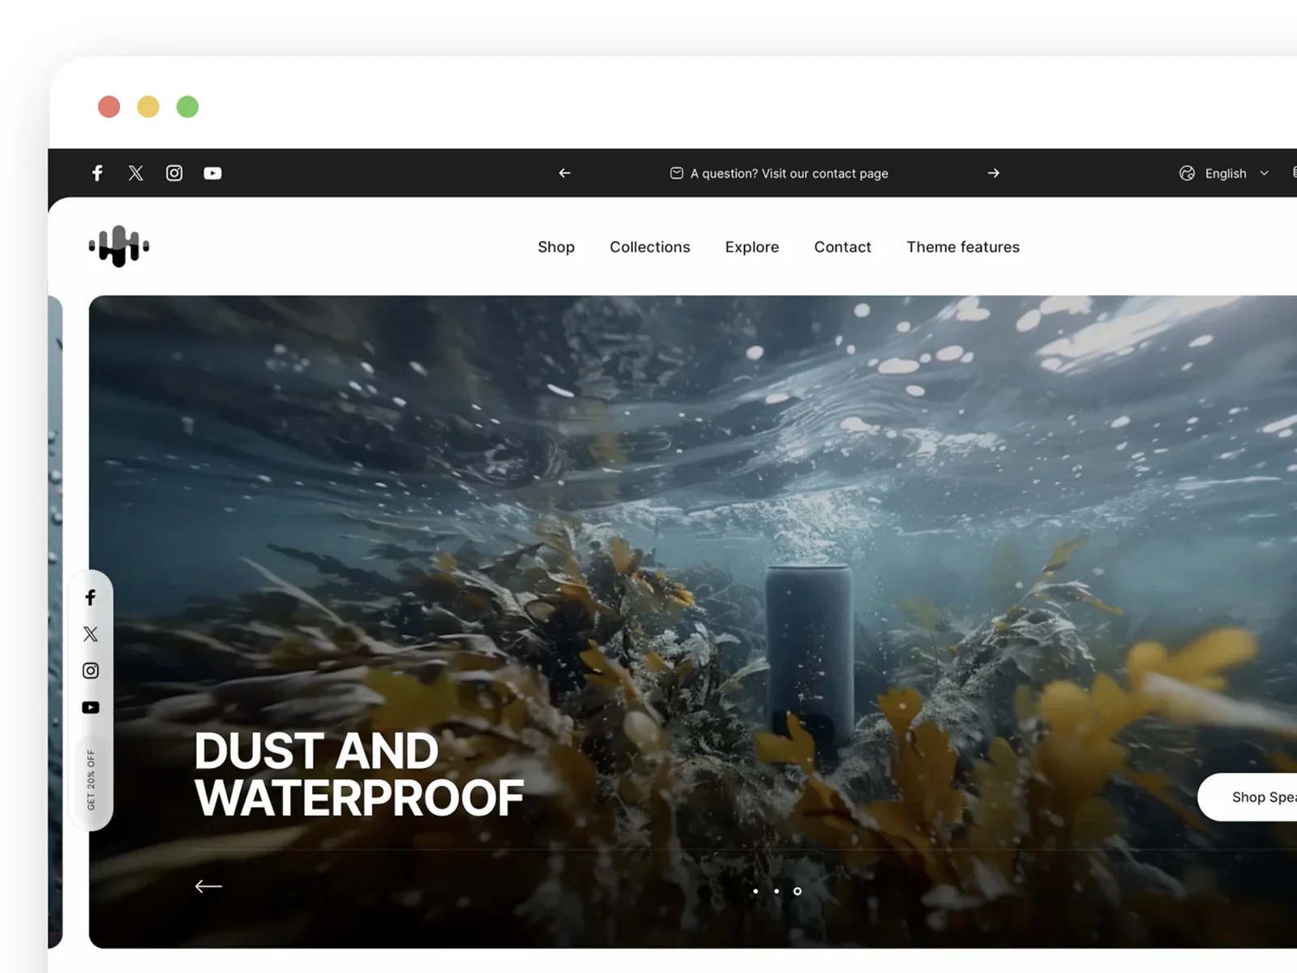The height and width of the screenshot is (973, 1297).
Task: Click the vertical 'GET 20% OFF' tab
Action: (91, 779)
